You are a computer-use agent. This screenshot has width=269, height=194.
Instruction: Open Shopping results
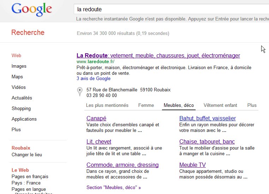click(x=21, y=109)
